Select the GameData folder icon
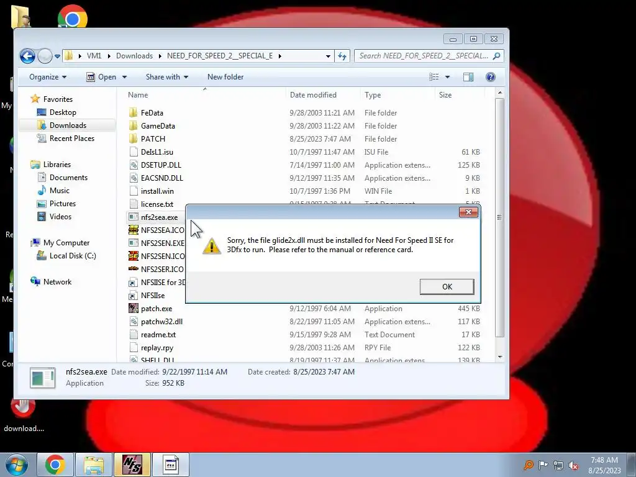Viewport: 636px width, 477px height. [x=133, y=125]
